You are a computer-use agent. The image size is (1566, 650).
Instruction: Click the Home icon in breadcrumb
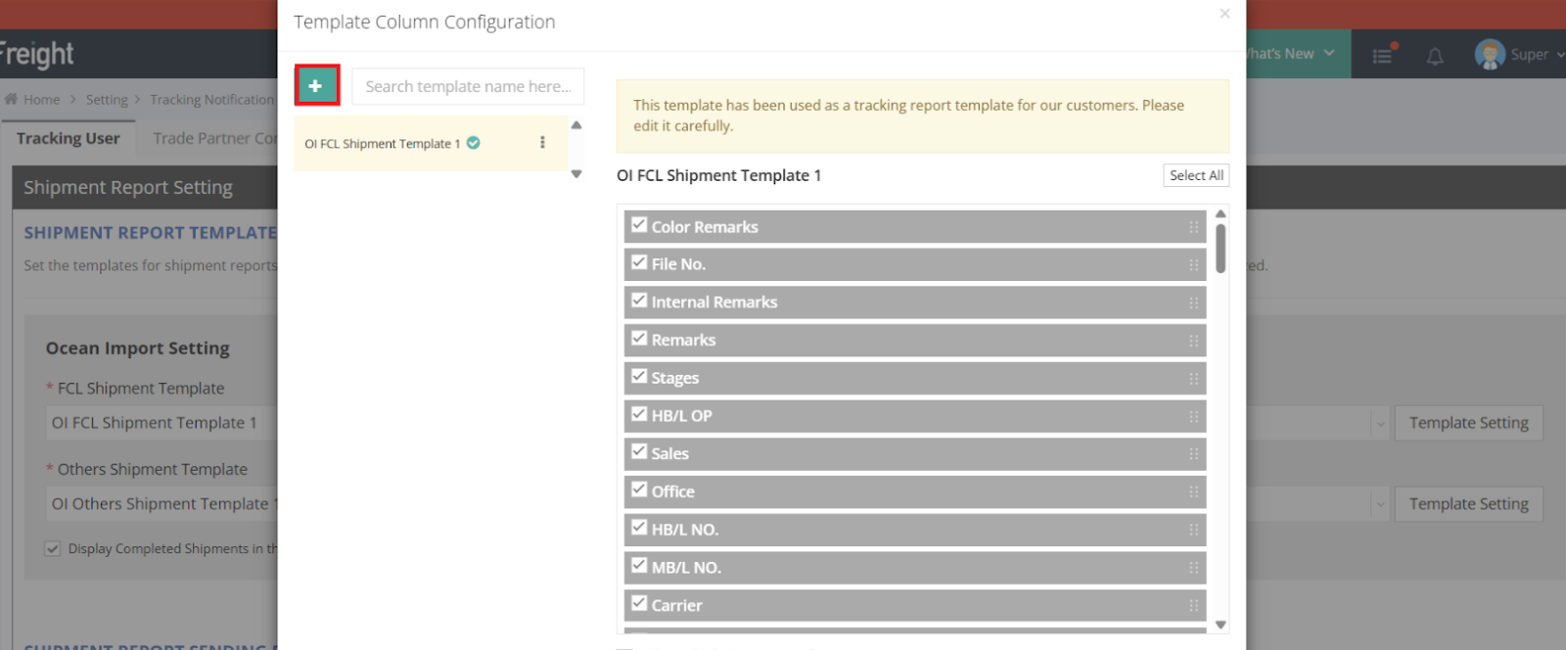tap(11, 99)
